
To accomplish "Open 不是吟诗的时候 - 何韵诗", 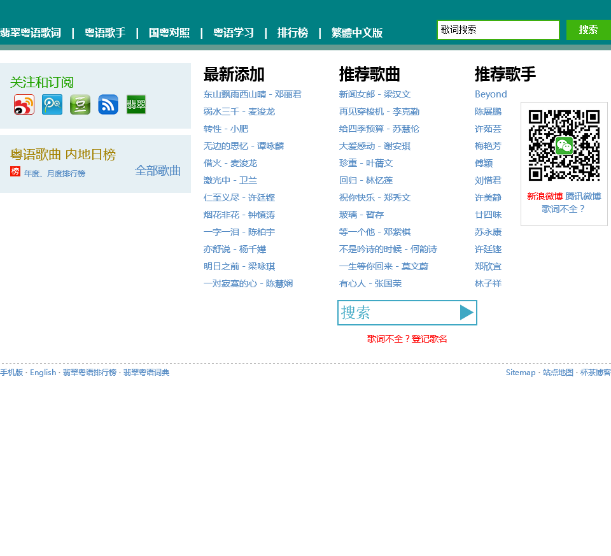I will (388, 249).
